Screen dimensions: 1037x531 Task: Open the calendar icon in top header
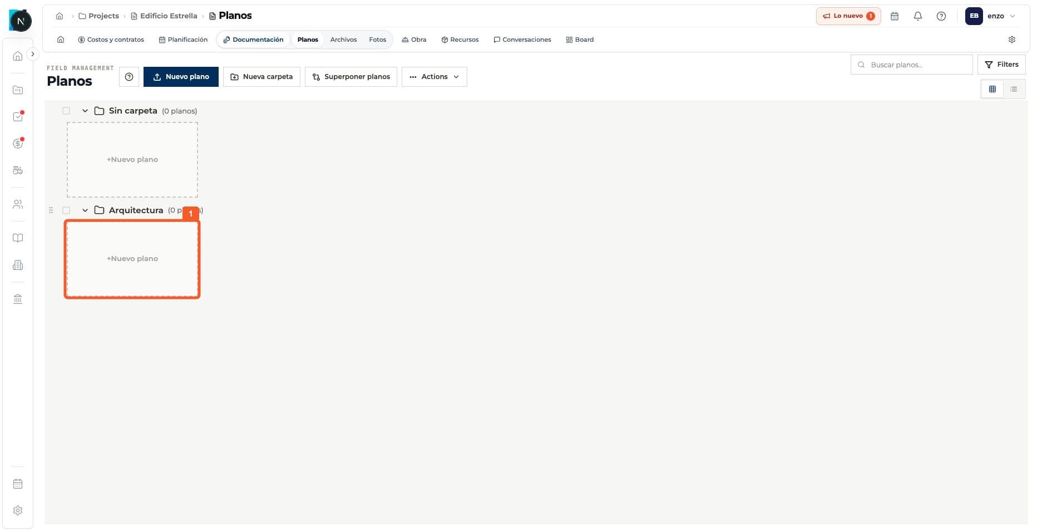pyautogui.click(x=895, y=16)
